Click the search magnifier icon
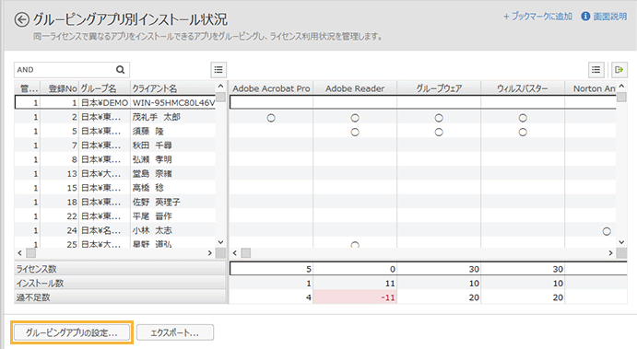The width and height of the screenshot is (637, 349). pyautogui.click(x=120, y=70)
